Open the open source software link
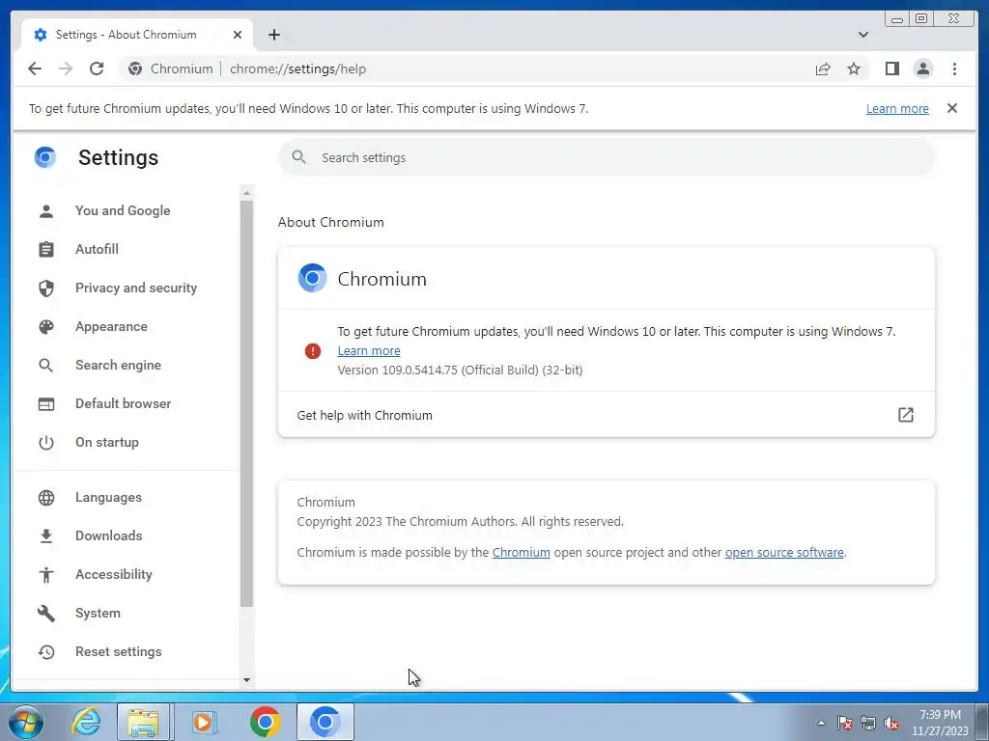989x741 pixels. click(x=784, y=553)
